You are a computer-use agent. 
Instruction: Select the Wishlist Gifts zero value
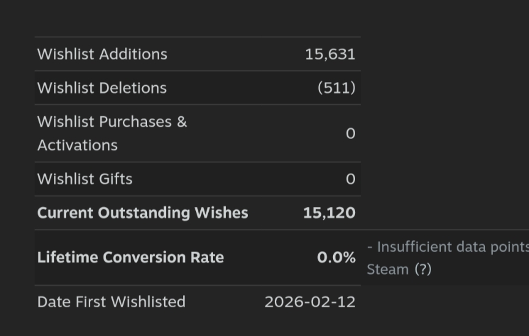[350, 179]
